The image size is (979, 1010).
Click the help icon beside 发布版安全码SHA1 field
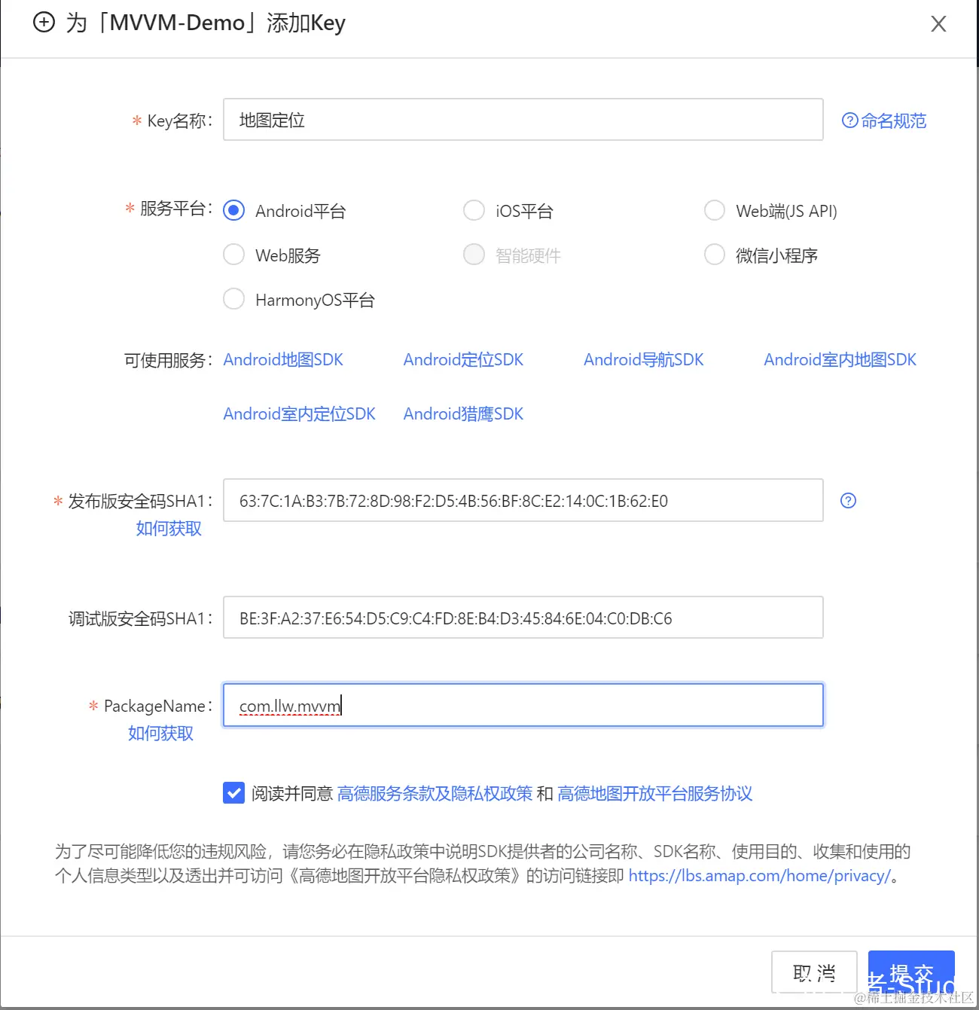pyautogui.click(x=848, y=500)
